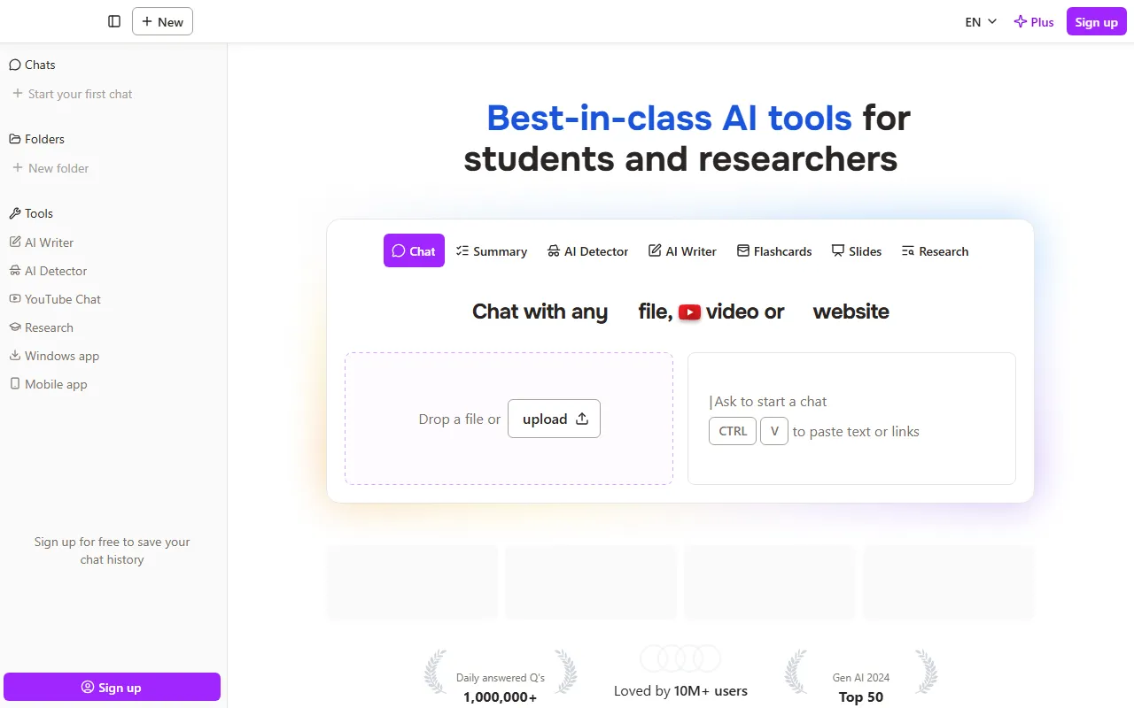Click the bottom sidebar Sign up button
Viewport: 1134px width, 708px height.
[x=112, y=688]
